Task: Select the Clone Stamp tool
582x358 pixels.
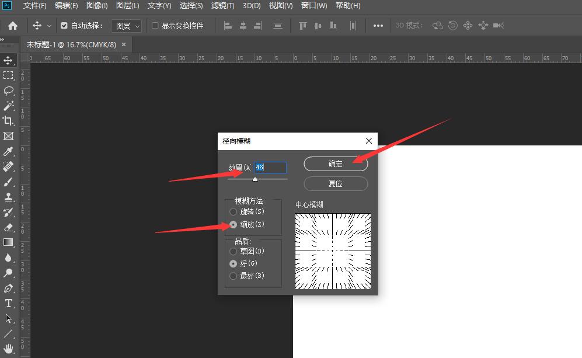Action: [9, 197]
